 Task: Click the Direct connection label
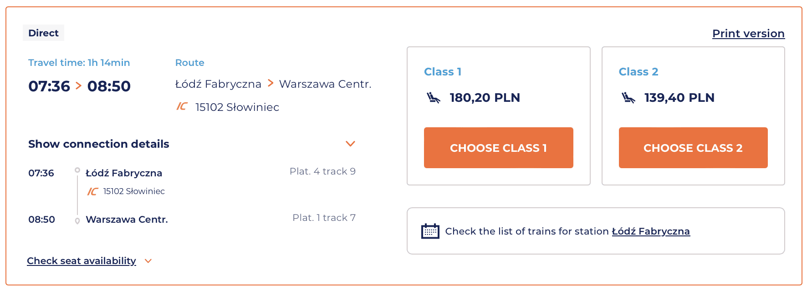tap(43, 33)
